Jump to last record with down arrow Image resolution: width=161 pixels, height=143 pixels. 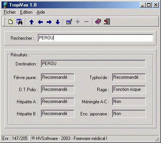(x=58, y=22)
